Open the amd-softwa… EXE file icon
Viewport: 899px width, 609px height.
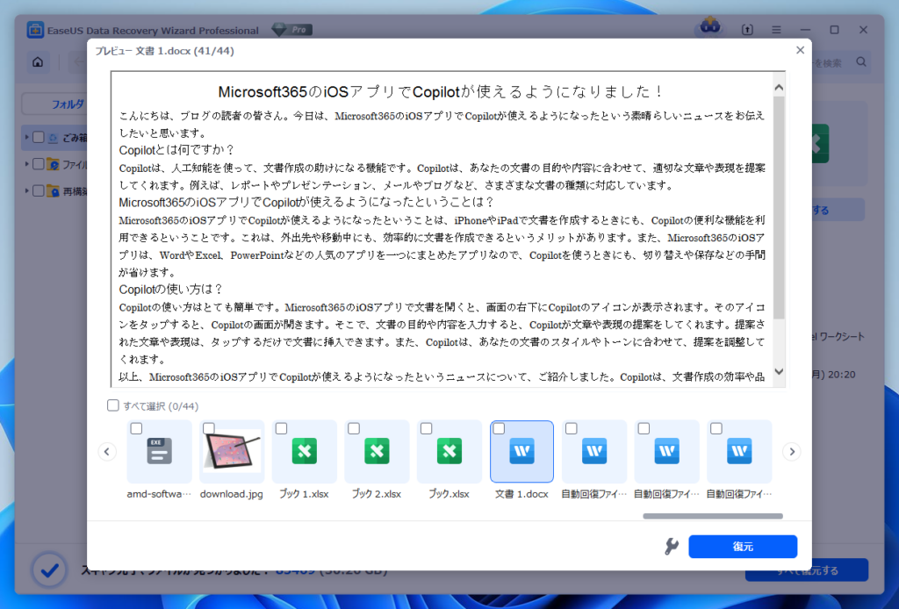pyautogui.click(x=160, y=451)
